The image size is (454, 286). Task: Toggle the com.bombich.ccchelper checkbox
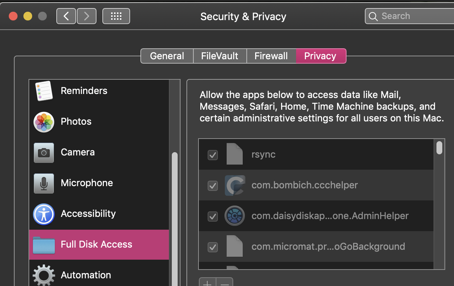[x=213, y=185]
